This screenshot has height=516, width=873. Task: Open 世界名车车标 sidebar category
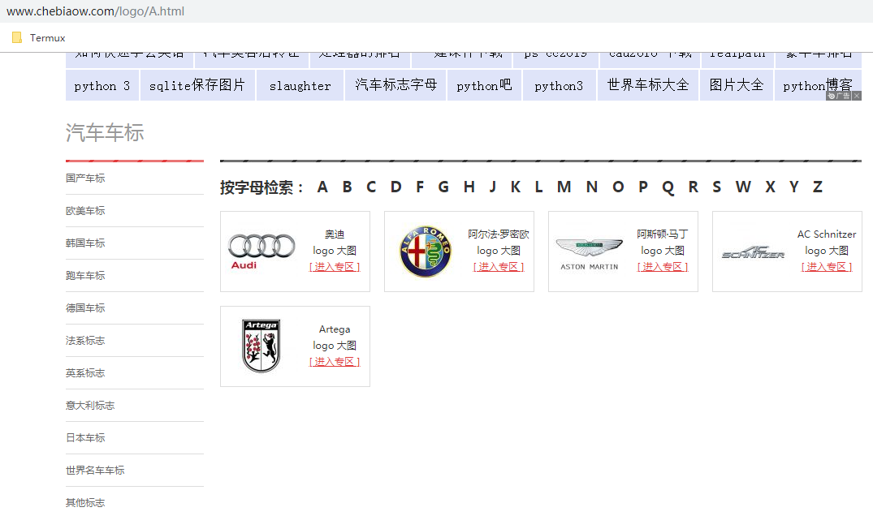click(x=95, y=470)
